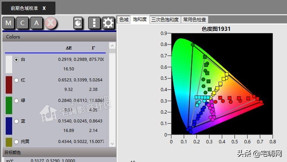
Task: Click yellow values 0.4344, 0.5022, 15.007
Action: tap(81, 141)
